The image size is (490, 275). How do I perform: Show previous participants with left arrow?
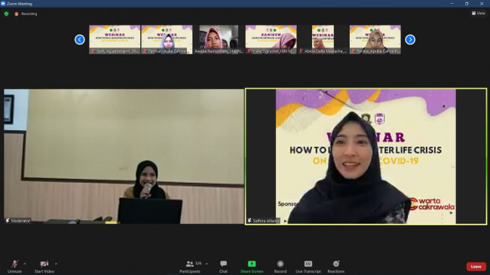coord(80,40)
